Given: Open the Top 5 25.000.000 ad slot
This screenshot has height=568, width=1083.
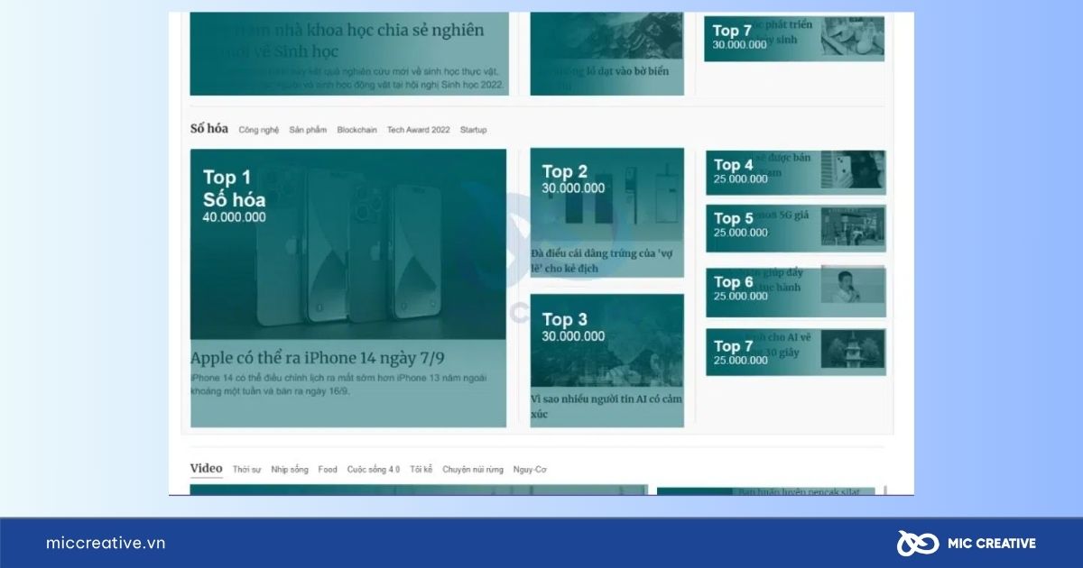Looking at the screenshot, I should [x=795, y=228].
